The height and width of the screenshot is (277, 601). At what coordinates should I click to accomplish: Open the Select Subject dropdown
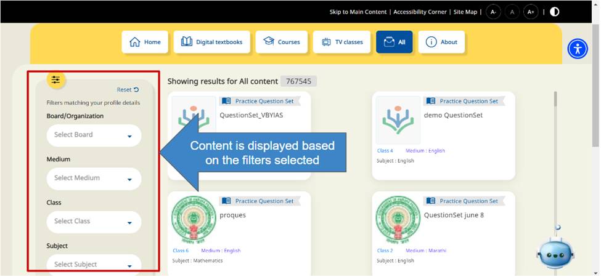(94, 265)
